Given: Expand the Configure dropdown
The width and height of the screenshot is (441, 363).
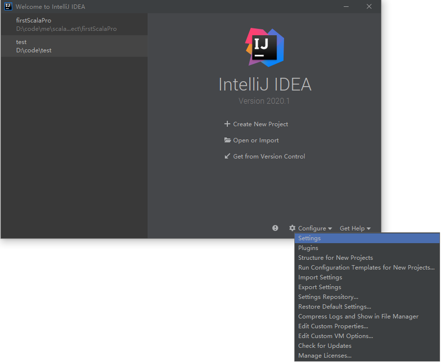Looking at the screenshot, I should (x=315, y=228).
